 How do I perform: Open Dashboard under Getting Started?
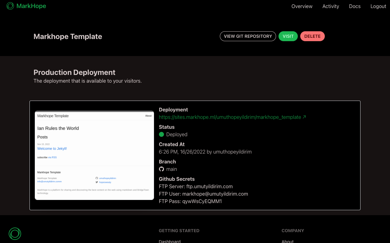170,241
